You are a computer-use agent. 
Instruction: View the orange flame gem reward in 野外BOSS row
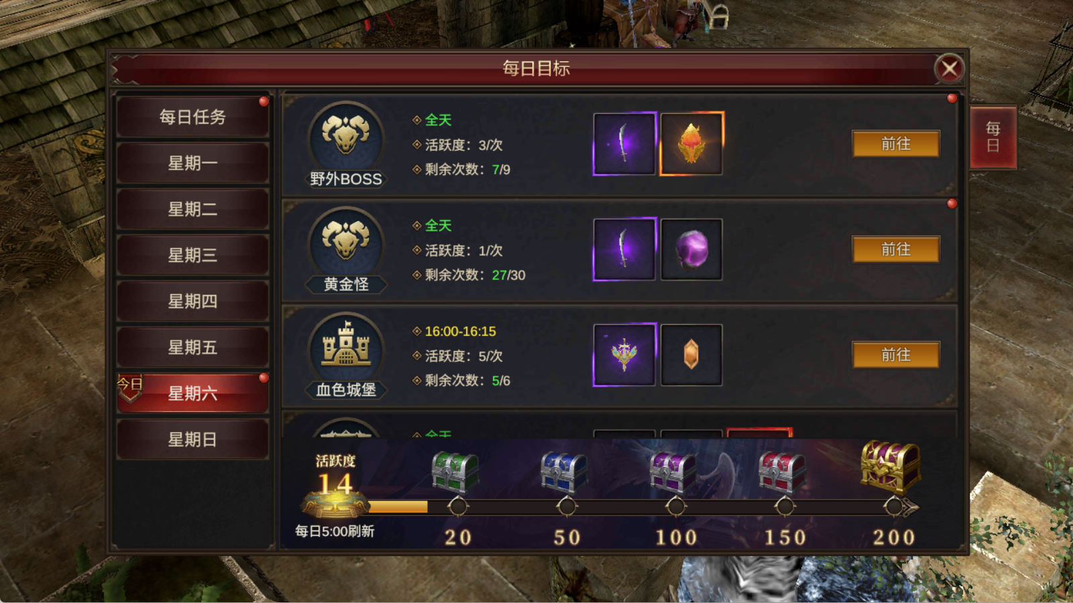pos(691,144)
